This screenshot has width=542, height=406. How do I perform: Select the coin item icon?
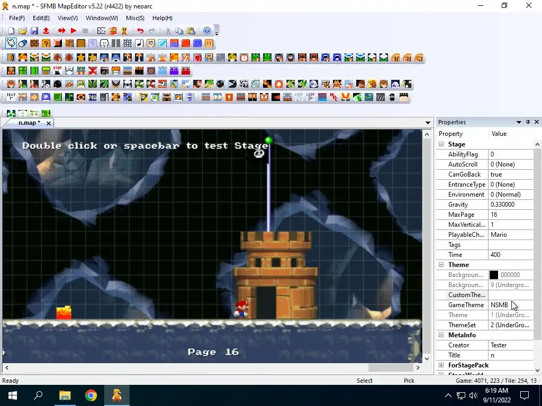point(11,58)
